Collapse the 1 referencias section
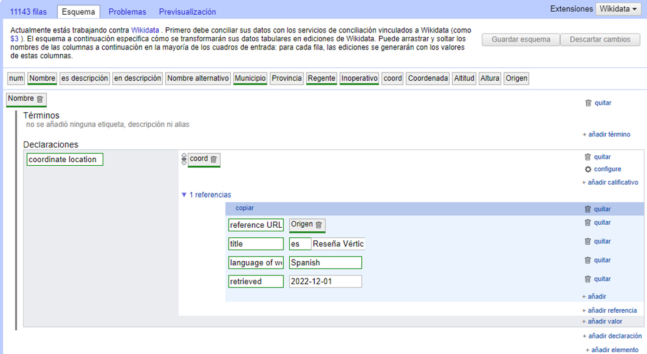Screen dimensions: 647x354 206,195
